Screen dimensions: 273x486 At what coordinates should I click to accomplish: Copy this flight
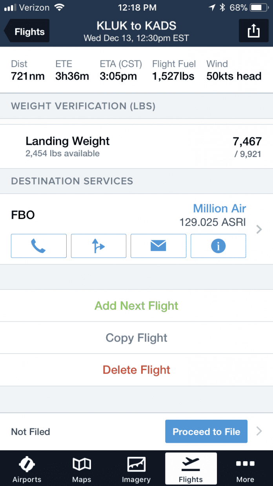[x=136, y=338]
